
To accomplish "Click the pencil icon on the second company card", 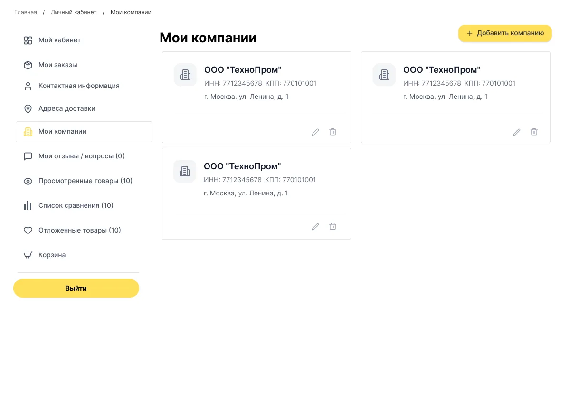I will (x=517, y=132).
